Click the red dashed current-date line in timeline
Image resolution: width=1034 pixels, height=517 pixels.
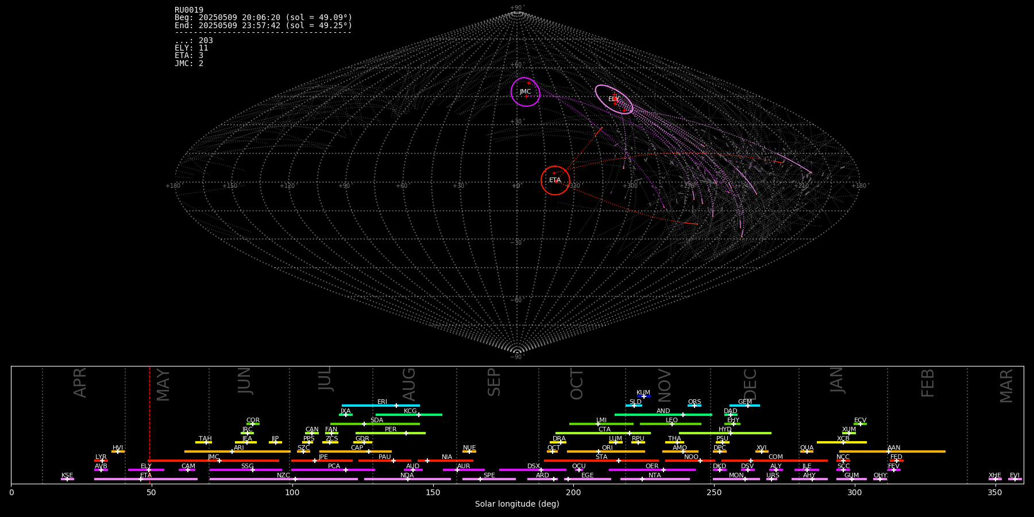[150, 425]
